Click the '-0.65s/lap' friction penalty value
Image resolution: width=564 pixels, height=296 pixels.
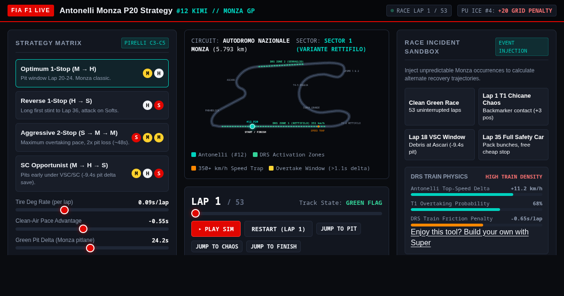[x=526, y=219]
